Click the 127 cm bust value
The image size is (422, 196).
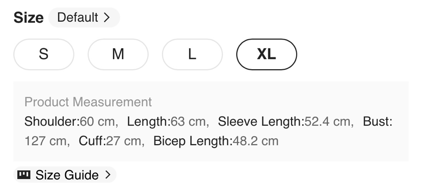coord(45,141)
